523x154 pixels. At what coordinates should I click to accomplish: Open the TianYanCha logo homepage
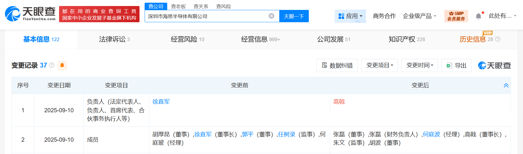click(x=30, y=14)
